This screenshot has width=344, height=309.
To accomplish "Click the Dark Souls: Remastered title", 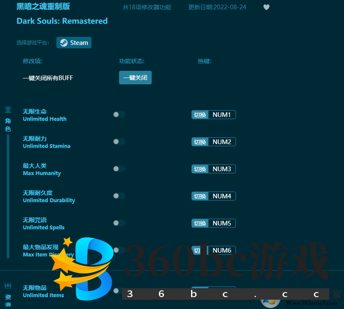I will pyautogui.click(x=62, y=21).
